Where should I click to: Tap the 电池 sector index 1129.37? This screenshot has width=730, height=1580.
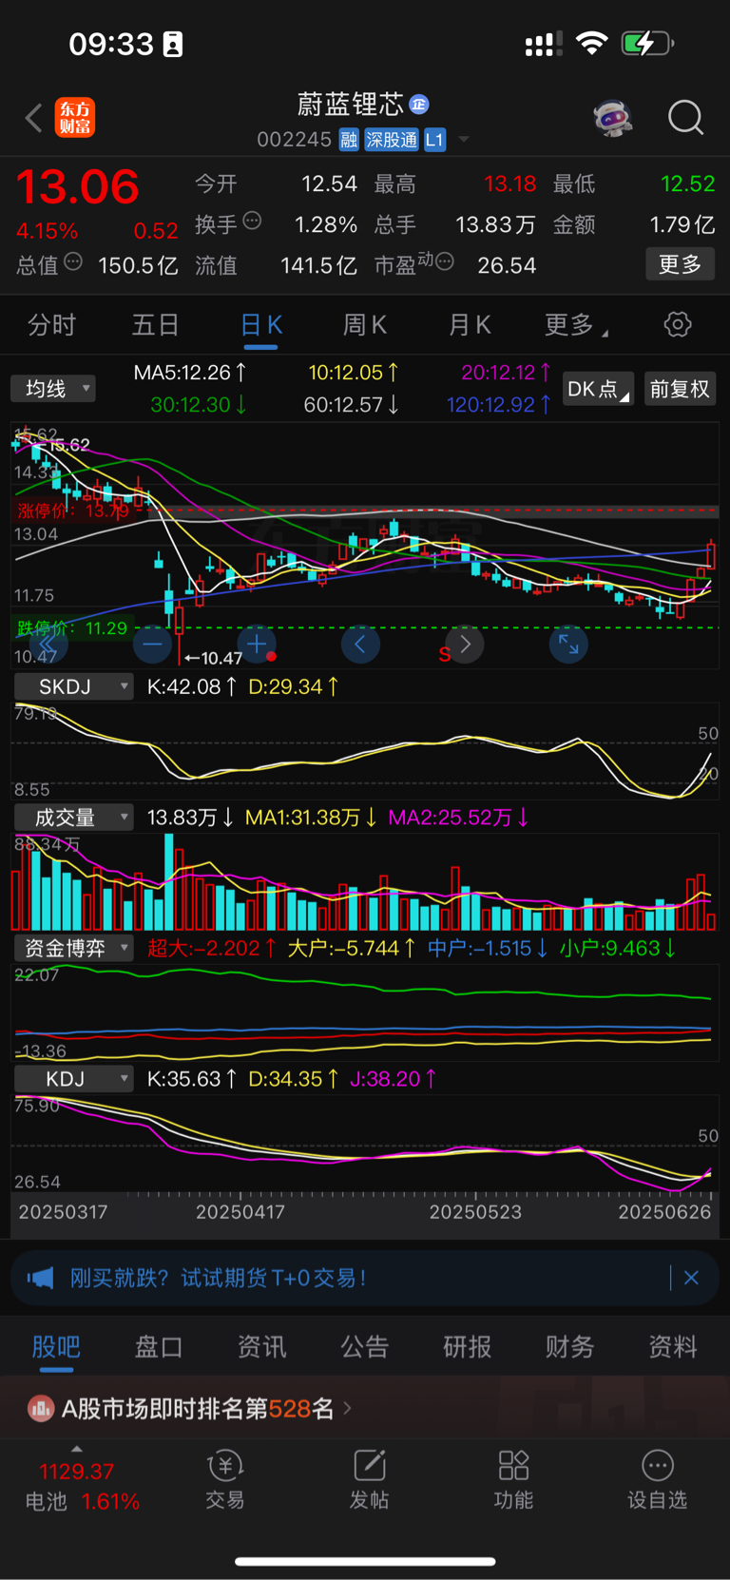(82, 1486)
